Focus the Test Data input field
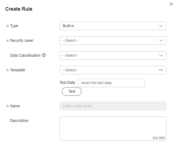The image size is (175, 146). coord(111,83)
